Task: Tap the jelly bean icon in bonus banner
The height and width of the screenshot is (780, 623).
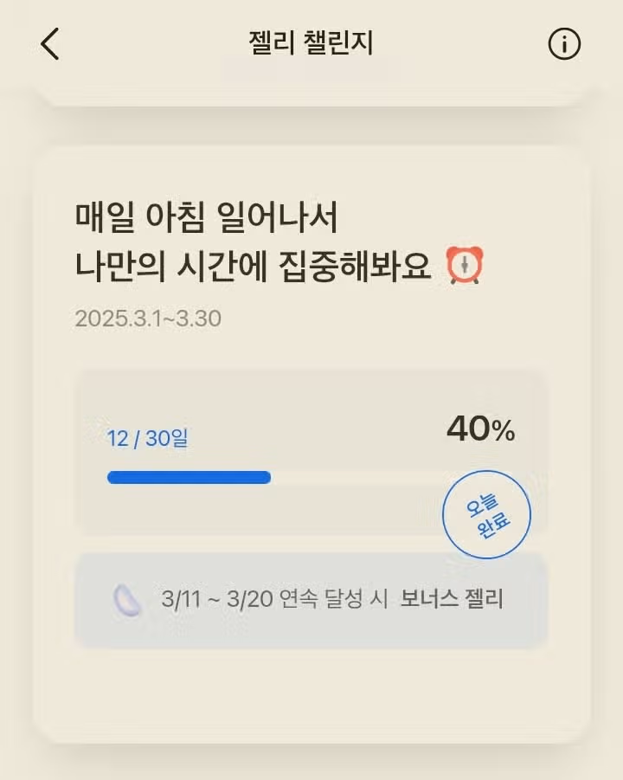Action: pyautogui.click(x=127, y=600)
